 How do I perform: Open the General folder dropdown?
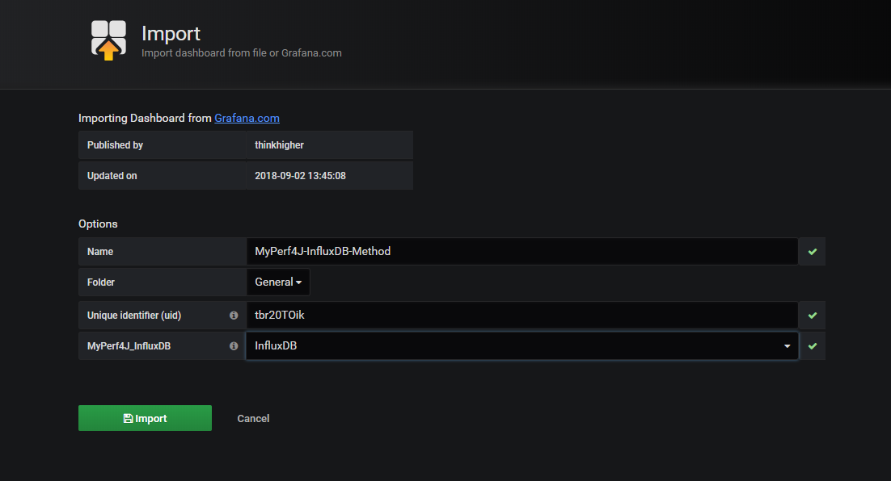[277, 282]
